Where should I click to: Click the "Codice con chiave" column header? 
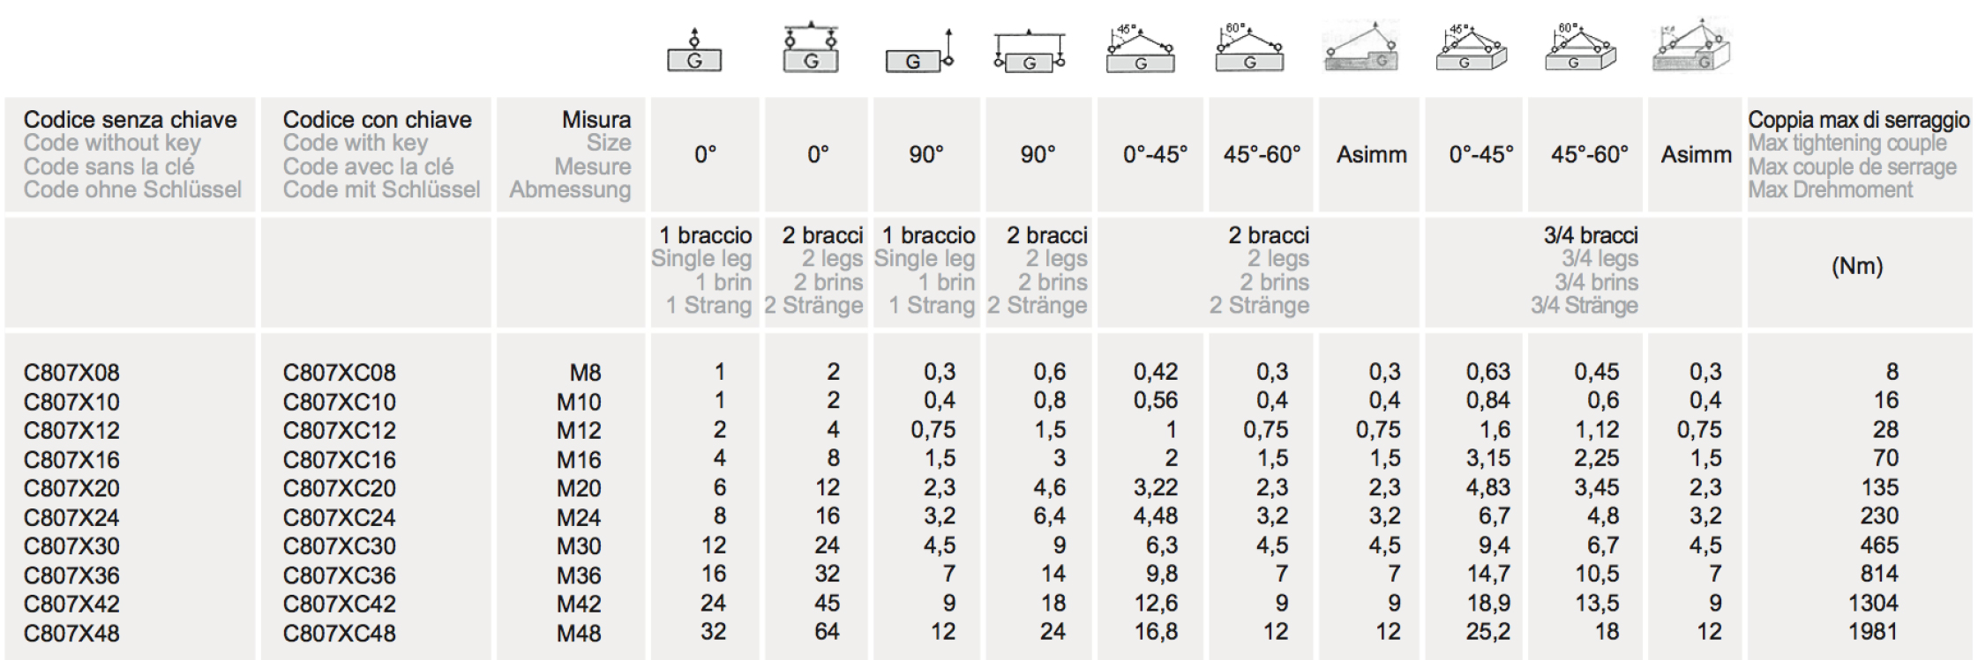pos(378,120)
